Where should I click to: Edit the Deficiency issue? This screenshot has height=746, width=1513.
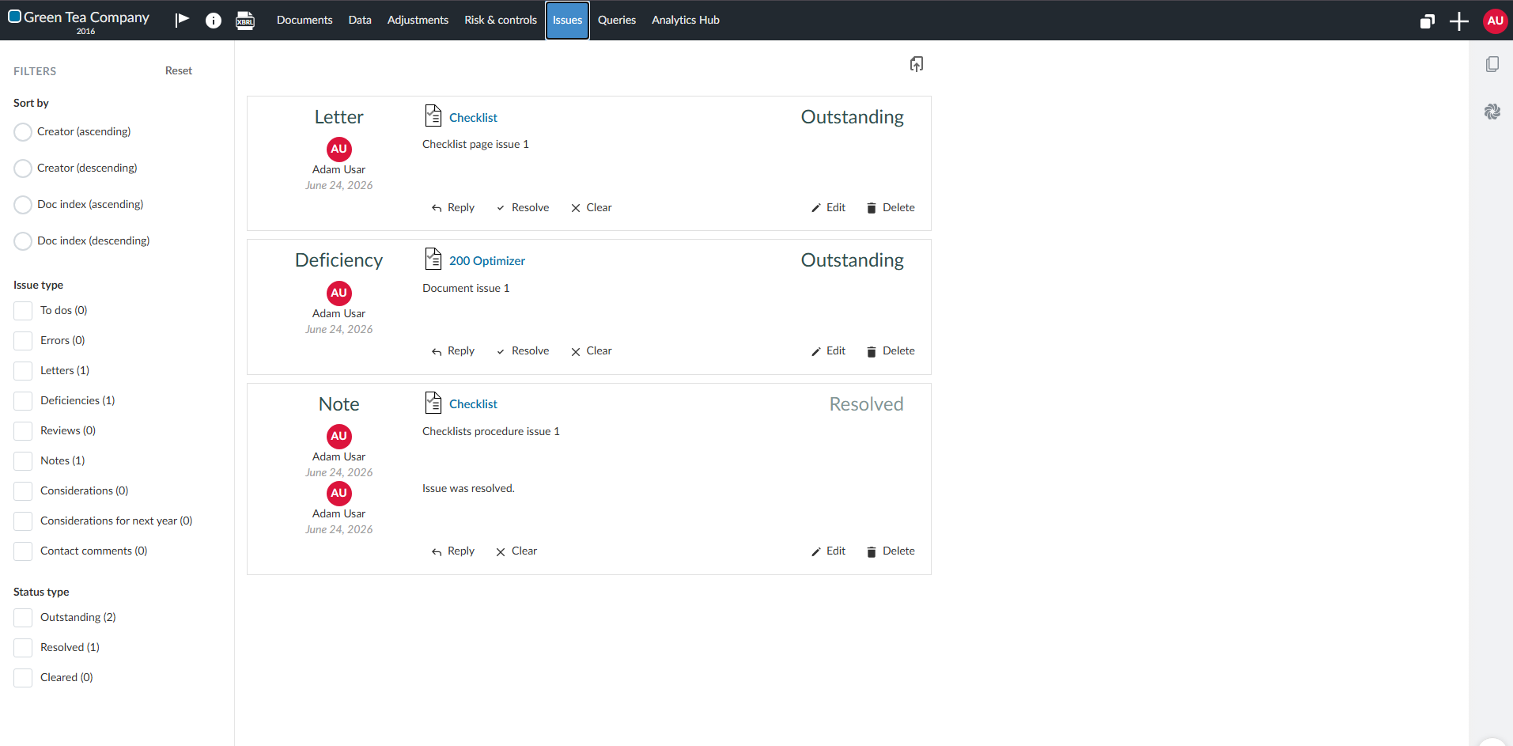828,350
